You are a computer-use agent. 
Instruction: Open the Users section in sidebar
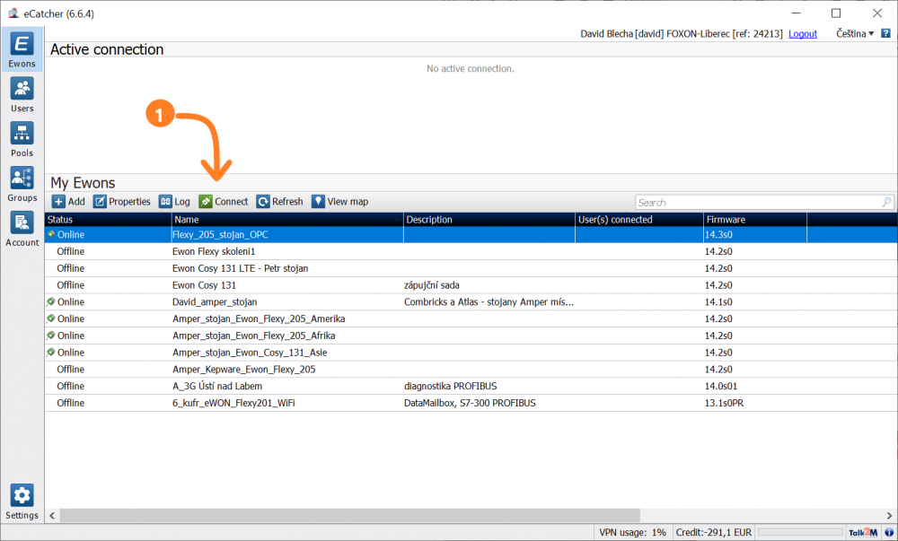tap(22, 95)
